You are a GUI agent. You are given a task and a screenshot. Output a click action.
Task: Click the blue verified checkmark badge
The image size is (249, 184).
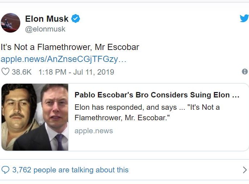coord(75,18)
